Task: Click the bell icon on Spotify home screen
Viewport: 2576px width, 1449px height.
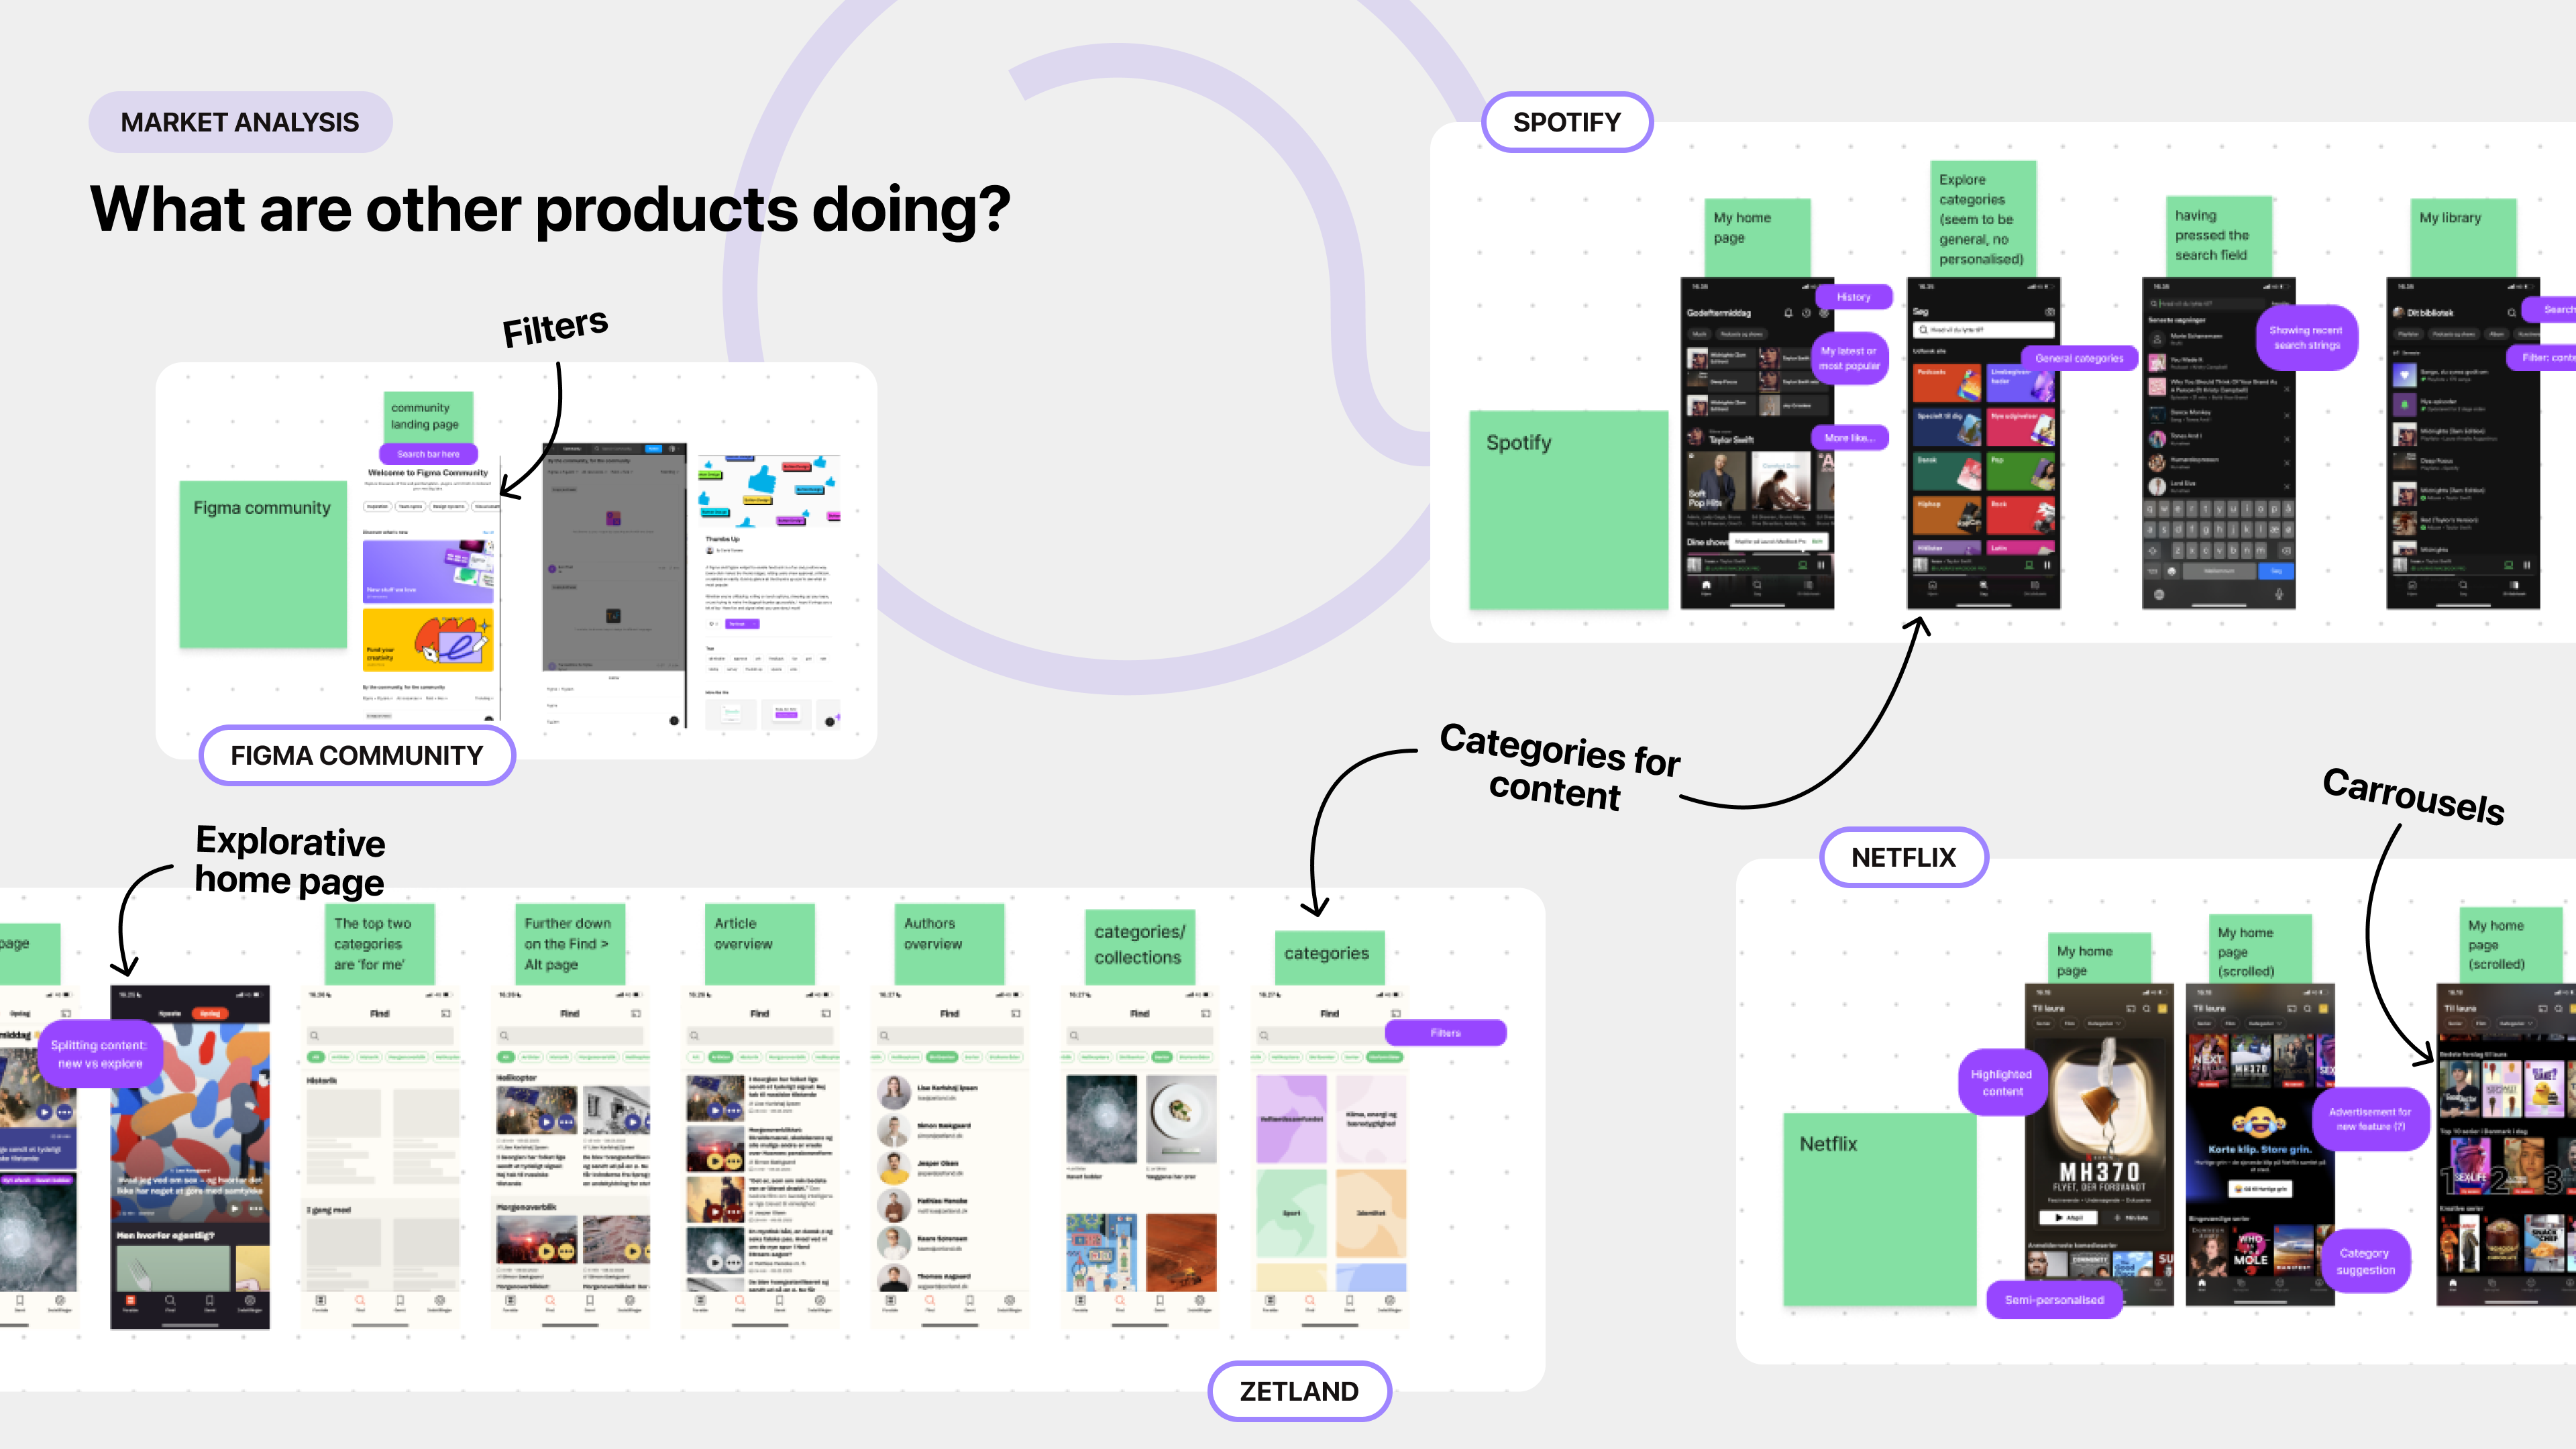Action: [x=1788, y=313]
